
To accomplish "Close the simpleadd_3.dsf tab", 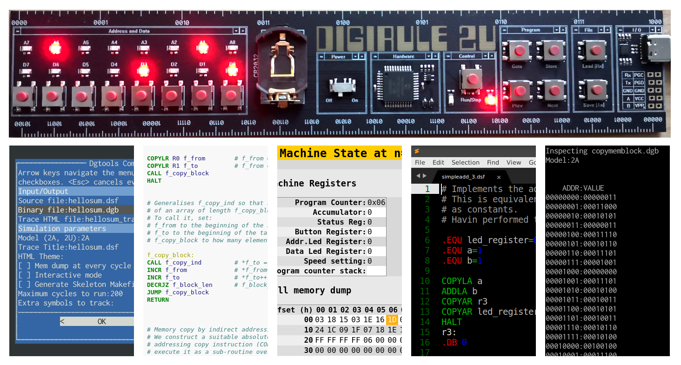I will tap(499, 177).
